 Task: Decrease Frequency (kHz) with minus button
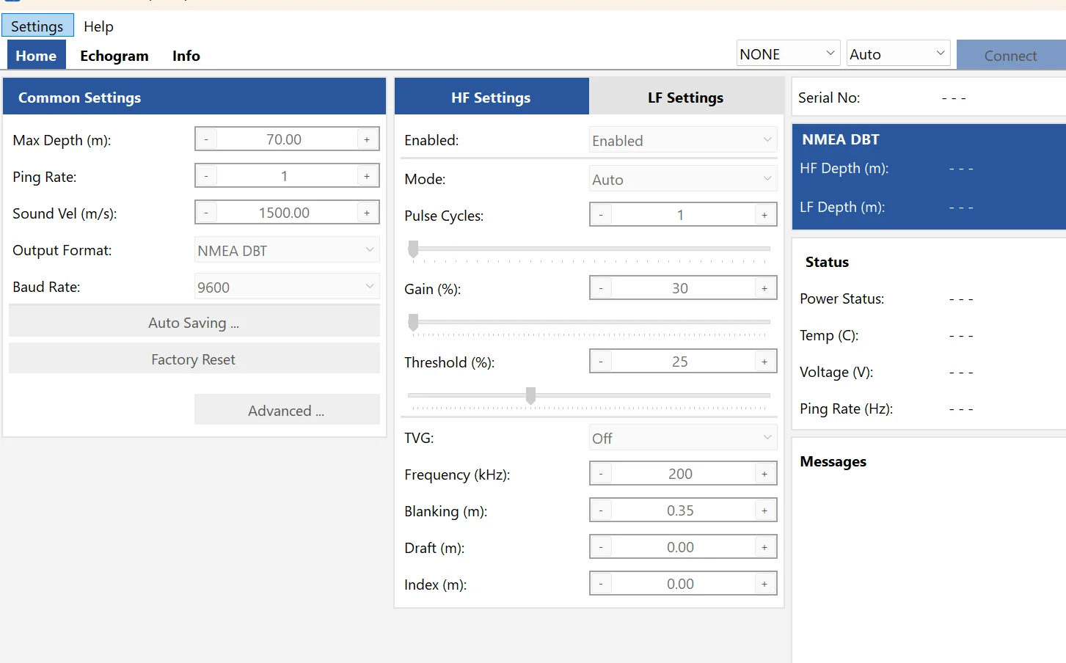601,474
